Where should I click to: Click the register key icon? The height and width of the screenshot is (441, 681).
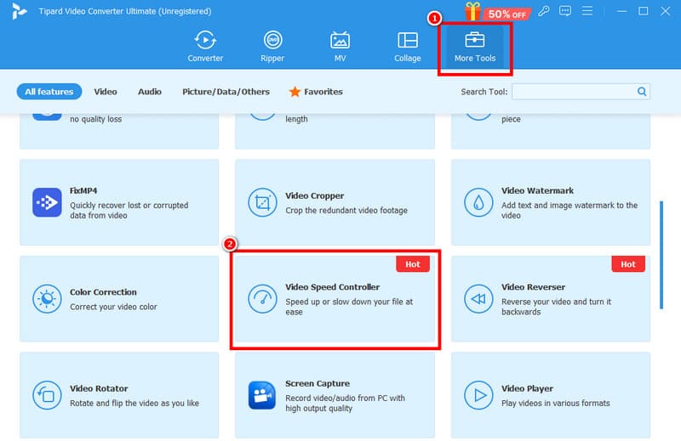point(543,11)
